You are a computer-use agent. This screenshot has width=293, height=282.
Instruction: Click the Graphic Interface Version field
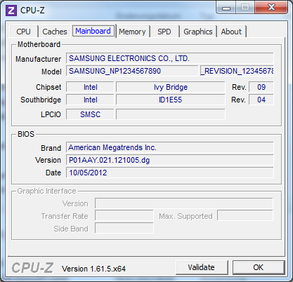pyautogui.click(x=184, y=203)
